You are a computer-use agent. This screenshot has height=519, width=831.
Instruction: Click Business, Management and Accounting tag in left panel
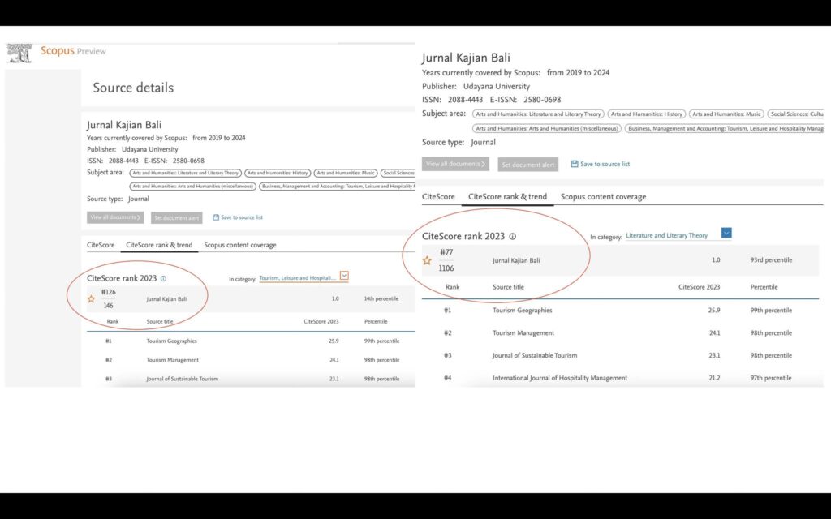[337, 187]
